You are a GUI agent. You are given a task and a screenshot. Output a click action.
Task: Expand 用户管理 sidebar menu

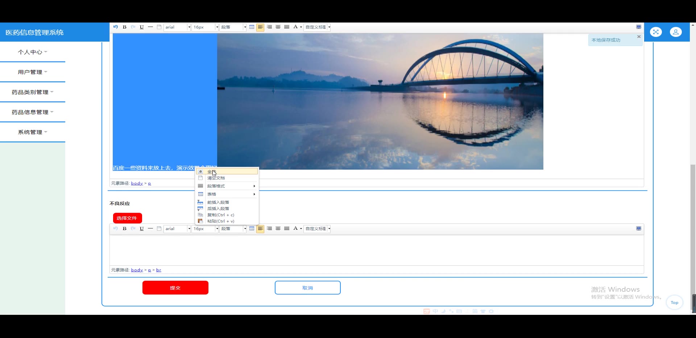click(33, 72)
